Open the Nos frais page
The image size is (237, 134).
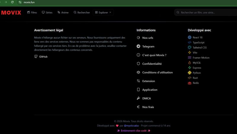145,107
